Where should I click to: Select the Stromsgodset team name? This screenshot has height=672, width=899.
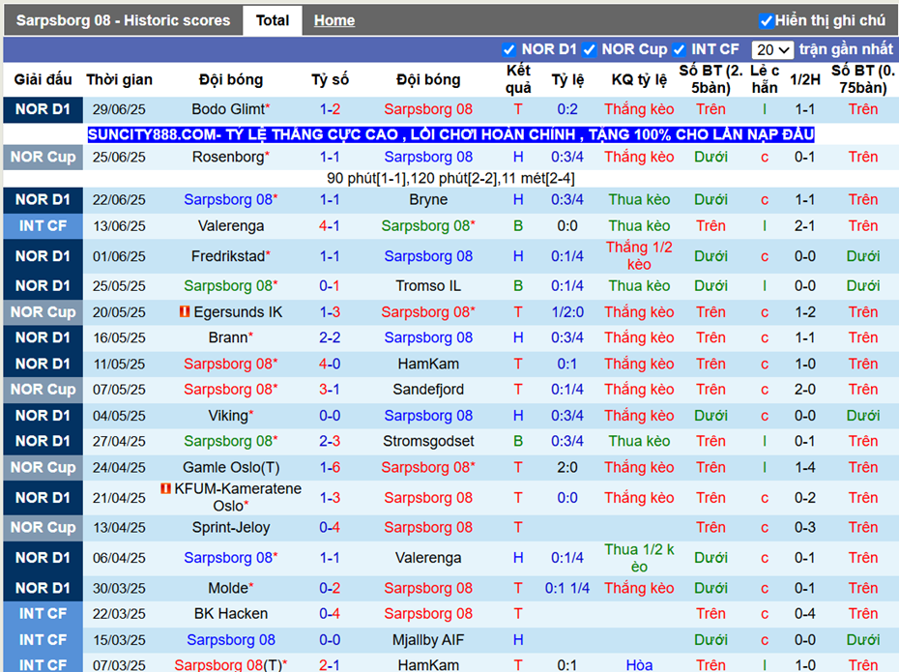(x=428, y=441)
